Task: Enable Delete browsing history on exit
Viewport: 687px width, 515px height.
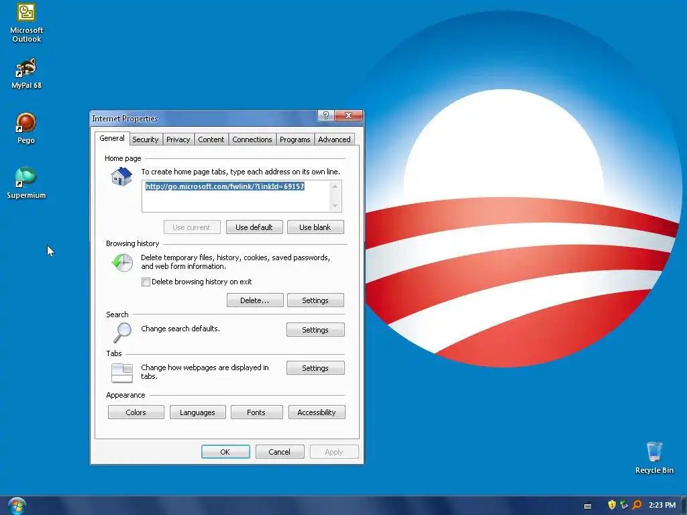Action: (x=146, y=282)
